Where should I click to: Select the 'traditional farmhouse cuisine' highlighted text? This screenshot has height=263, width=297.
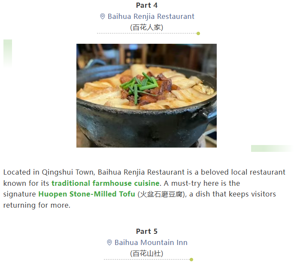point(105,183)
